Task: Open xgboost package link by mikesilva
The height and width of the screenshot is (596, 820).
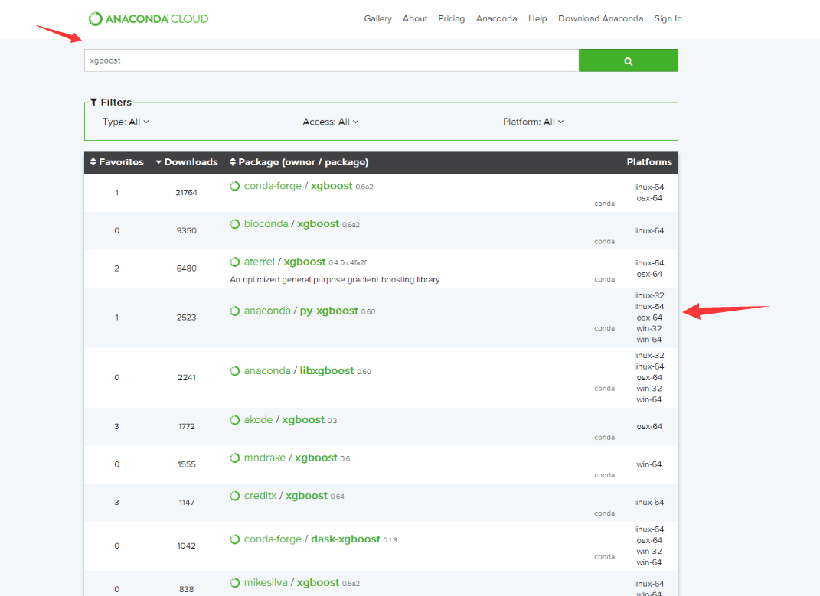Action: pyautogui.click(x=318, y=582)
